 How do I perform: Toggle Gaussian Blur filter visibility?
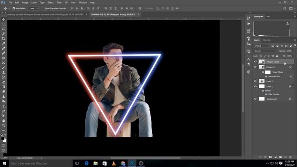pyautogui.click(x=266, y=77)
